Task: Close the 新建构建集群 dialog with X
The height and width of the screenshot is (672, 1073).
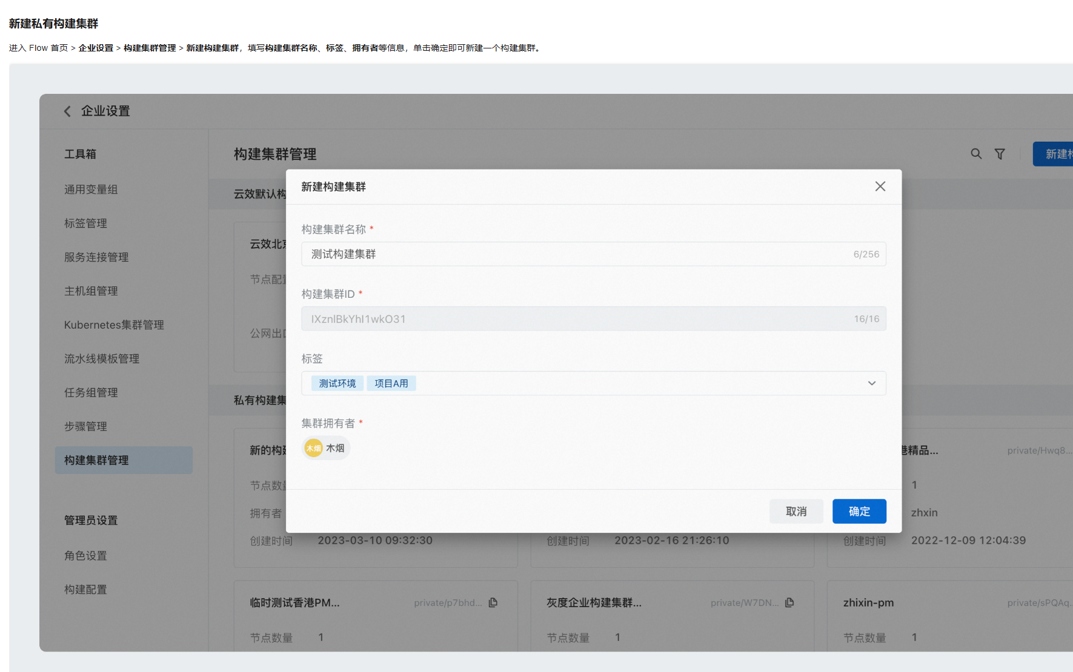Action: pos(880,186)
